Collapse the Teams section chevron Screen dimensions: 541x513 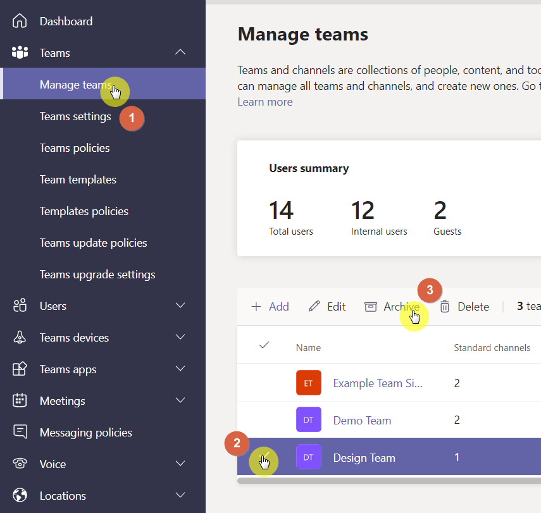coord(180,52)
